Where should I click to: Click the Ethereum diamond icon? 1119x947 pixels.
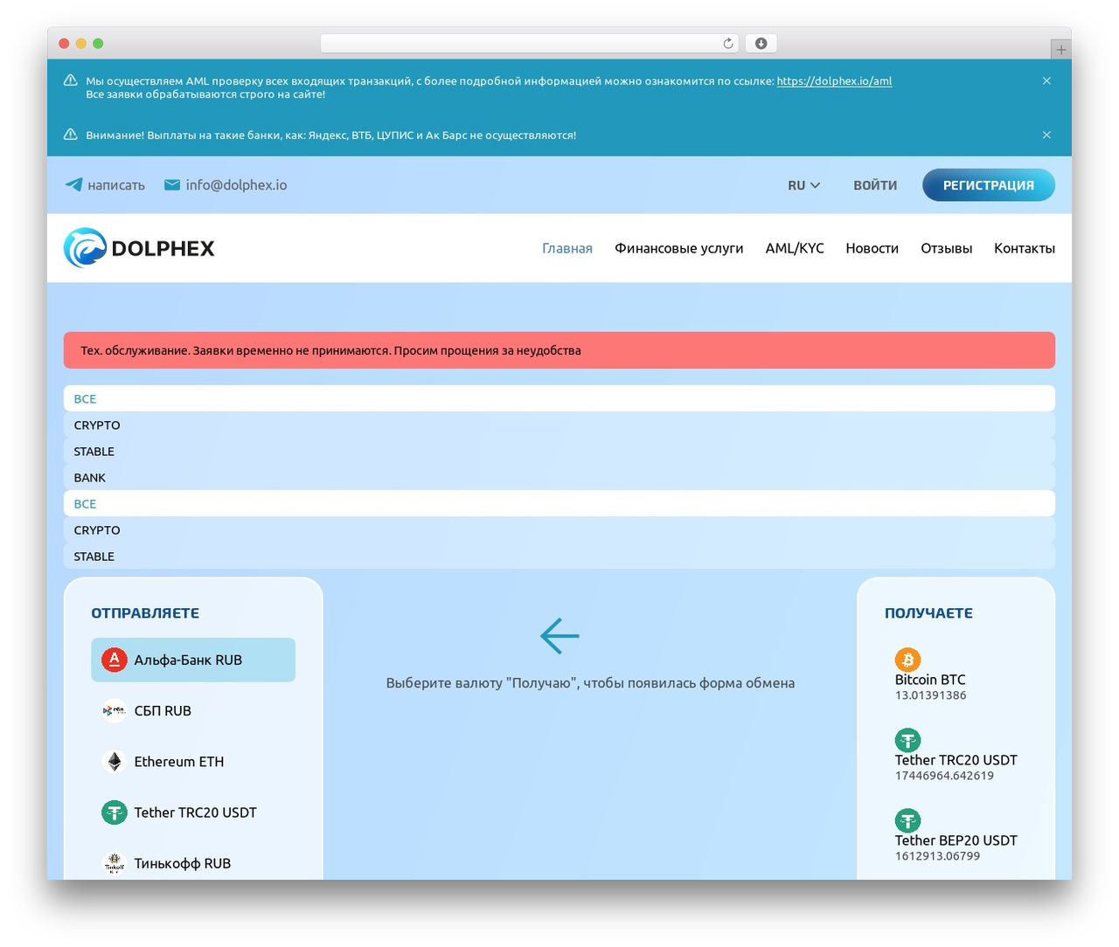click(115, 761)
